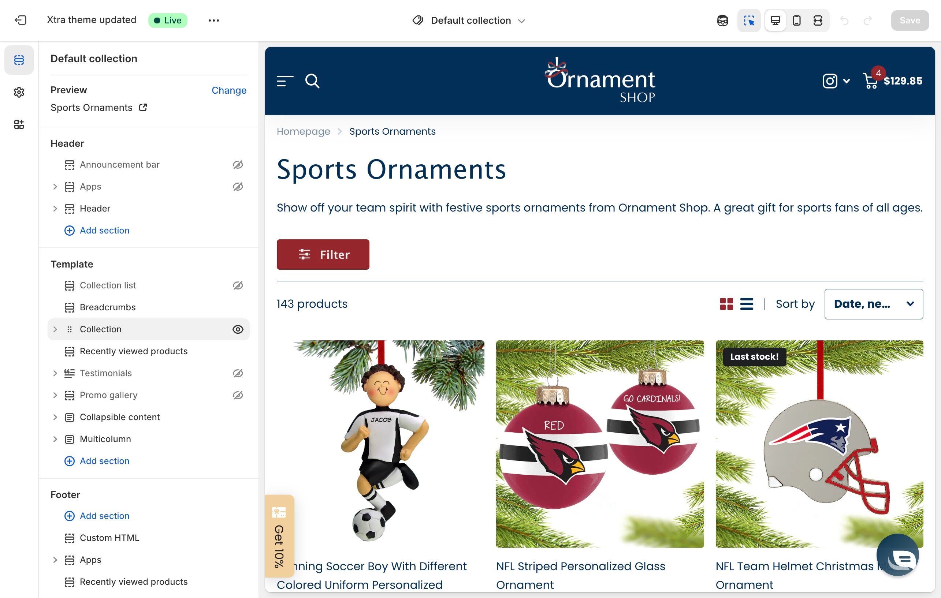Open the NFL Team Helmet ornament thumbnail
941x598 pixels.
coord(819,444)
